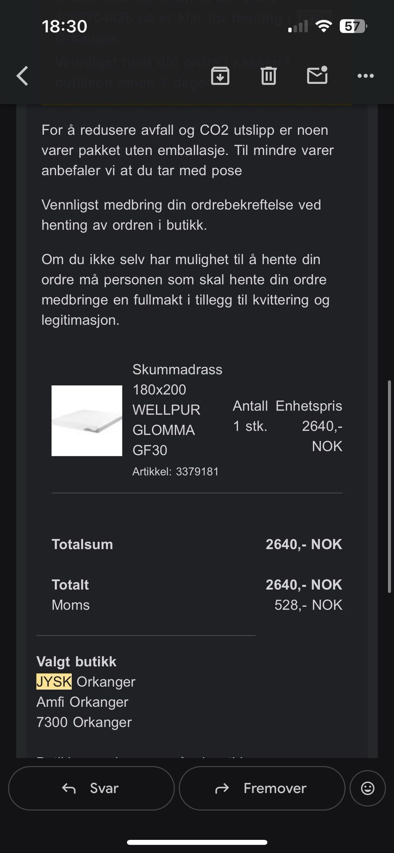The image size is (394, 853).
Task: Tap the forward arrow icon beside Fremover
Action: point(222,788)
